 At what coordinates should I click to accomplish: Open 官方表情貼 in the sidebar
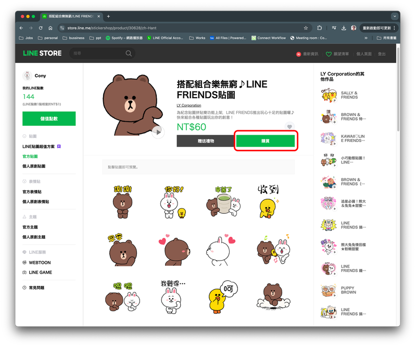[x=32, y=191]
